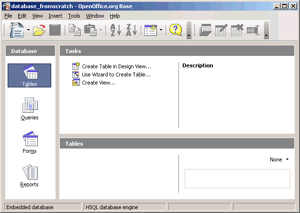
Task: Click the empty preview box
Action: tap(237, 179)
